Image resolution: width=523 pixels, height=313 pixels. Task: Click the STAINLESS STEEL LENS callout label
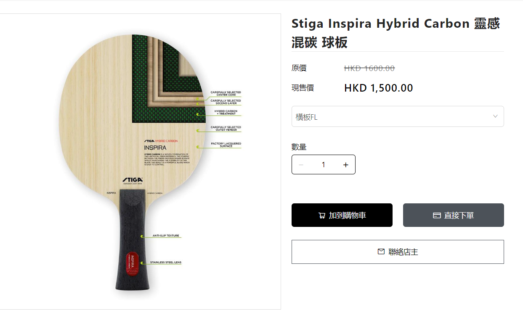(166, 262)
